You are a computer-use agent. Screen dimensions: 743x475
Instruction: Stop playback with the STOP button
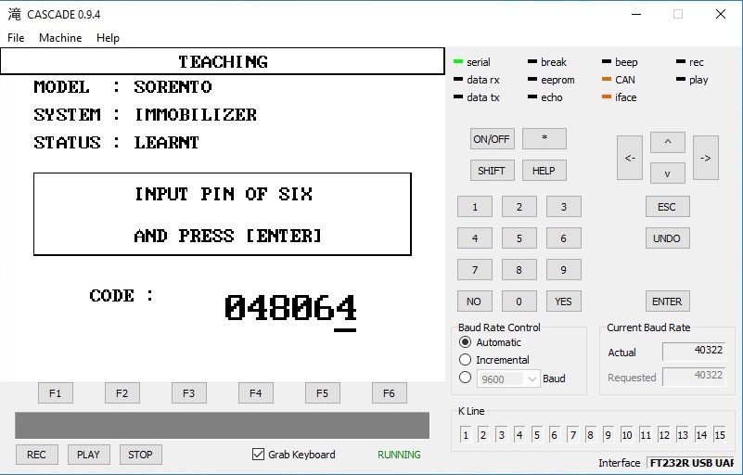pyautogui.click(x=140, y=455)
